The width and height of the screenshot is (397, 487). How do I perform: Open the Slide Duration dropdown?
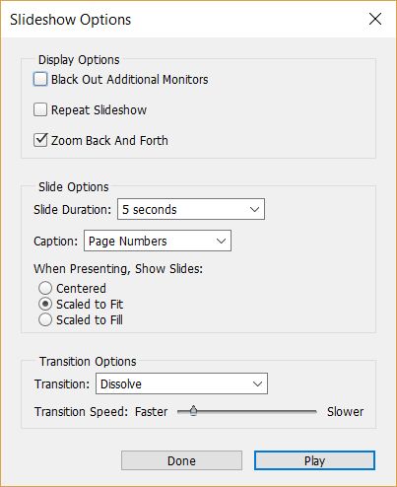pyautogui.click(x=191, y=209)
